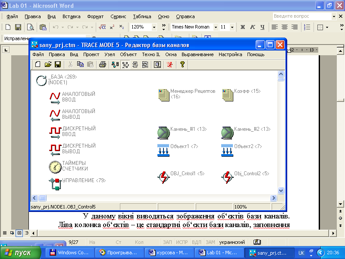Toggle Italic (К) formatting in Word

click(253, 27)
